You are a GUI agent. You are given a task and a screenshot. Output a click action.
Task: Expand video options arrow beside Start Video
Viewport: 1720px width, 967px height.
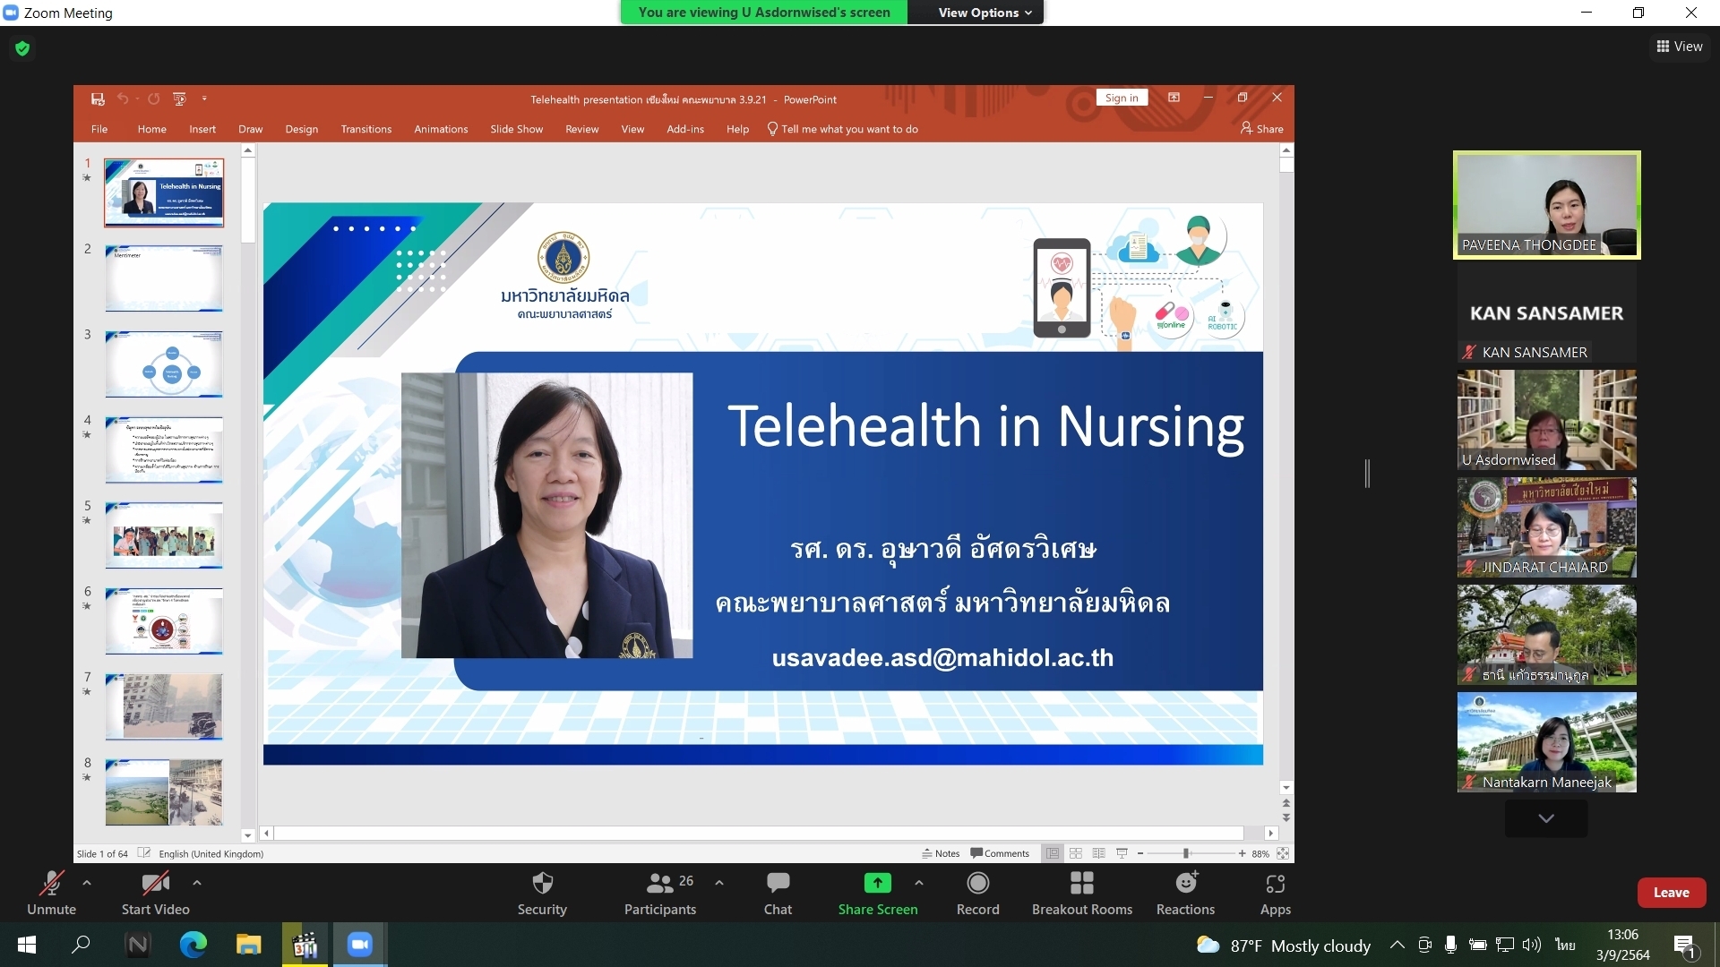click(x=196, y=883)
